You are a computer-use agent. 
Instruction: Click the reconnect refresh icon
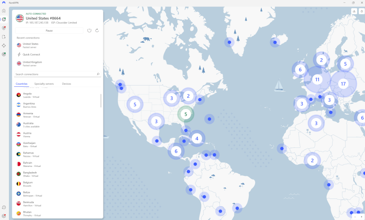click(x=97, y=30)
